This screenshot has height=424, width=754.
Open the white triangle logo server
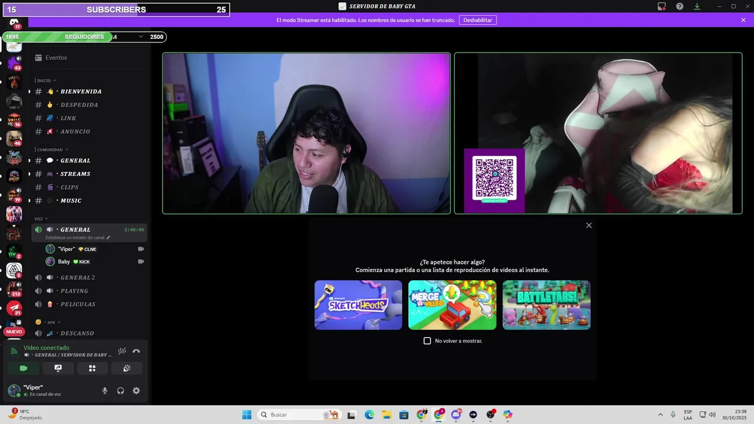pyautogui.click(x=14, y=270)
